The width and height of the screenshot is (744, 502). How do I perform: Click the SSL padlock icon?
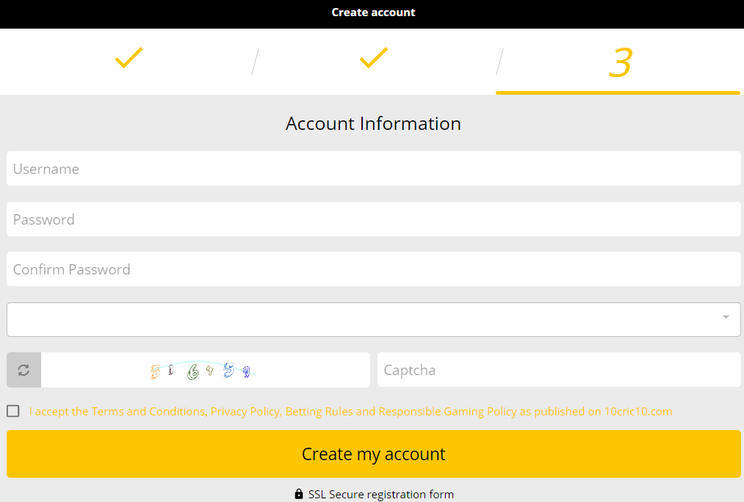pos(299,494)
